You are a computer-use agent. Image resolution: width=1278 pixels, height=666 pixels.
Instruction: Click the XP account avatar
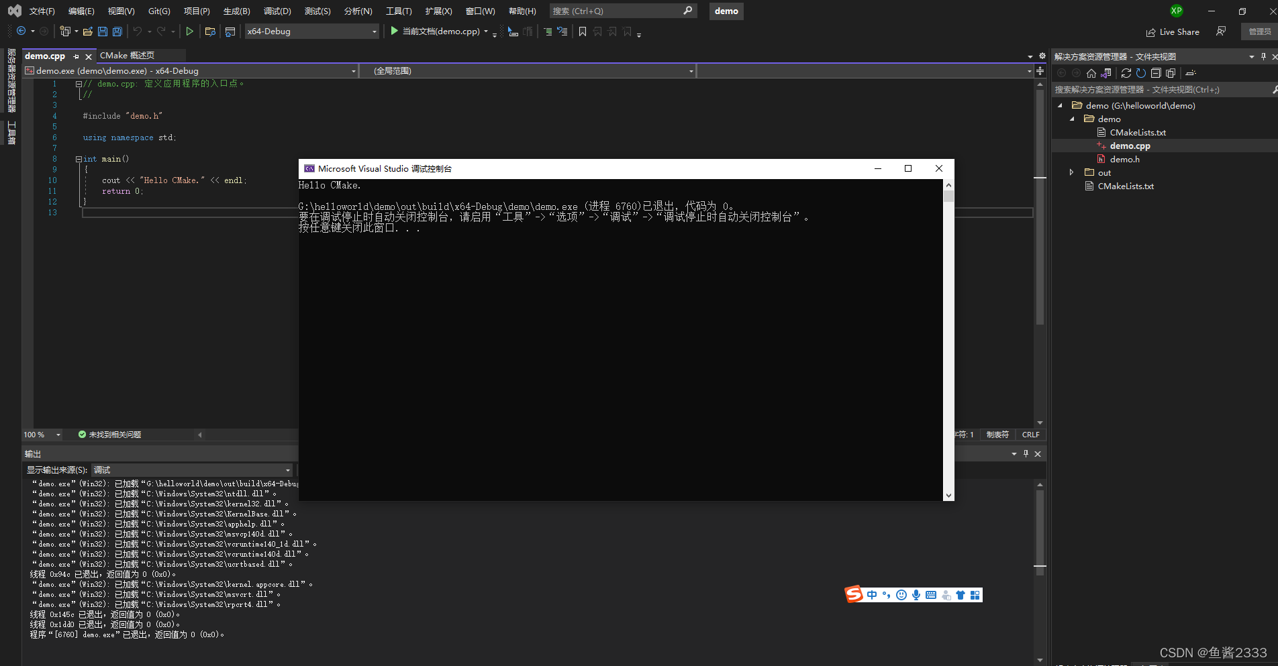1176,11
